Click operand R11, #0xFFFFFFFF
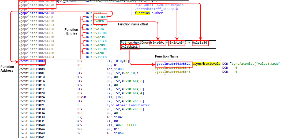 [122, 125]
